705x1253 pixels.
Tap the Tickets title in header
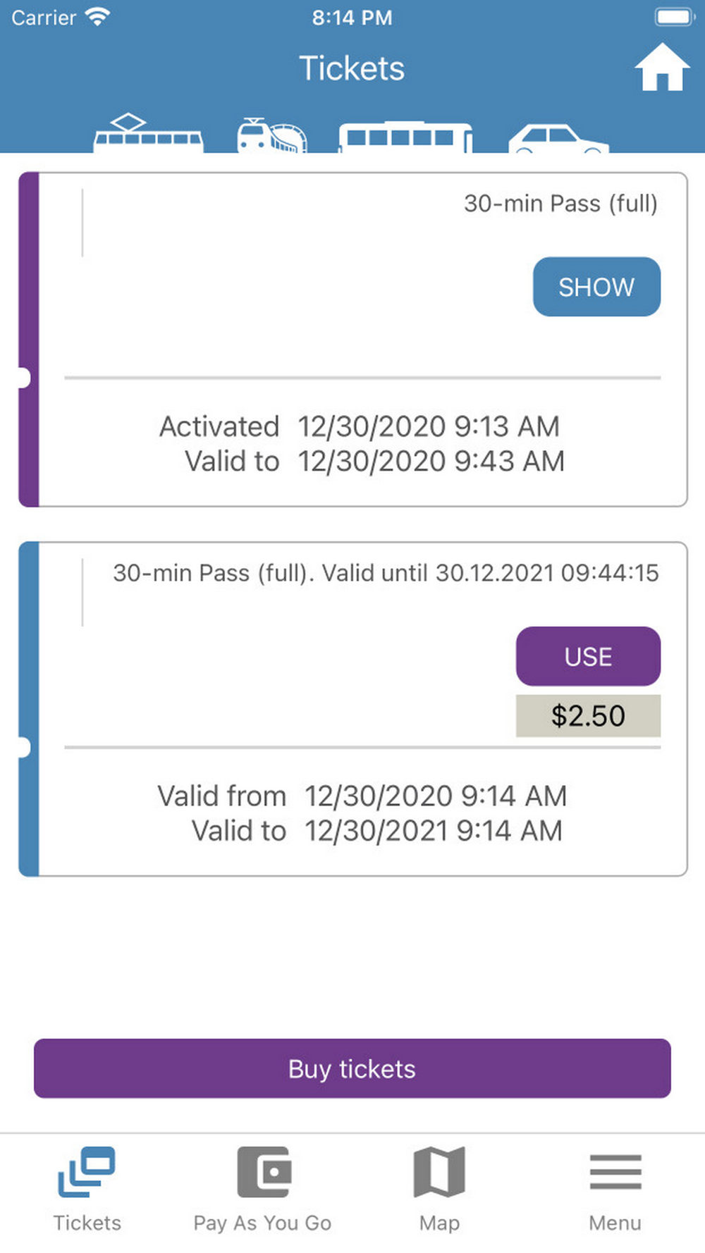coord(352,68)
